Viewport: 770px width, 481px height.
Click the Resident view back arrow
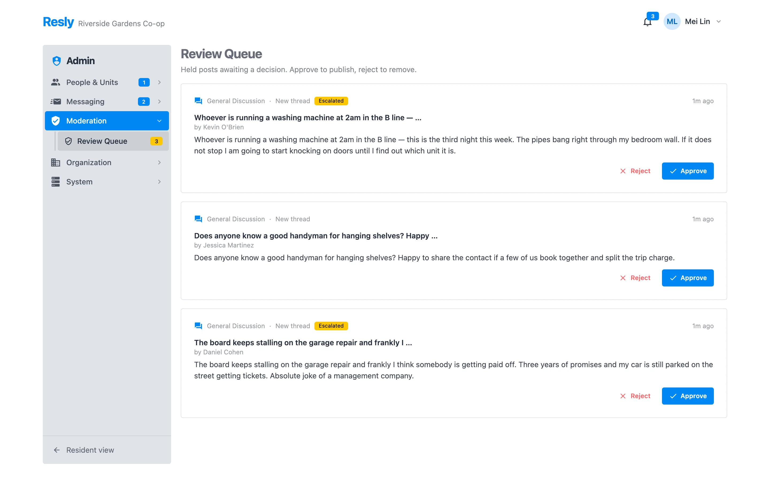tap(57, 450)
